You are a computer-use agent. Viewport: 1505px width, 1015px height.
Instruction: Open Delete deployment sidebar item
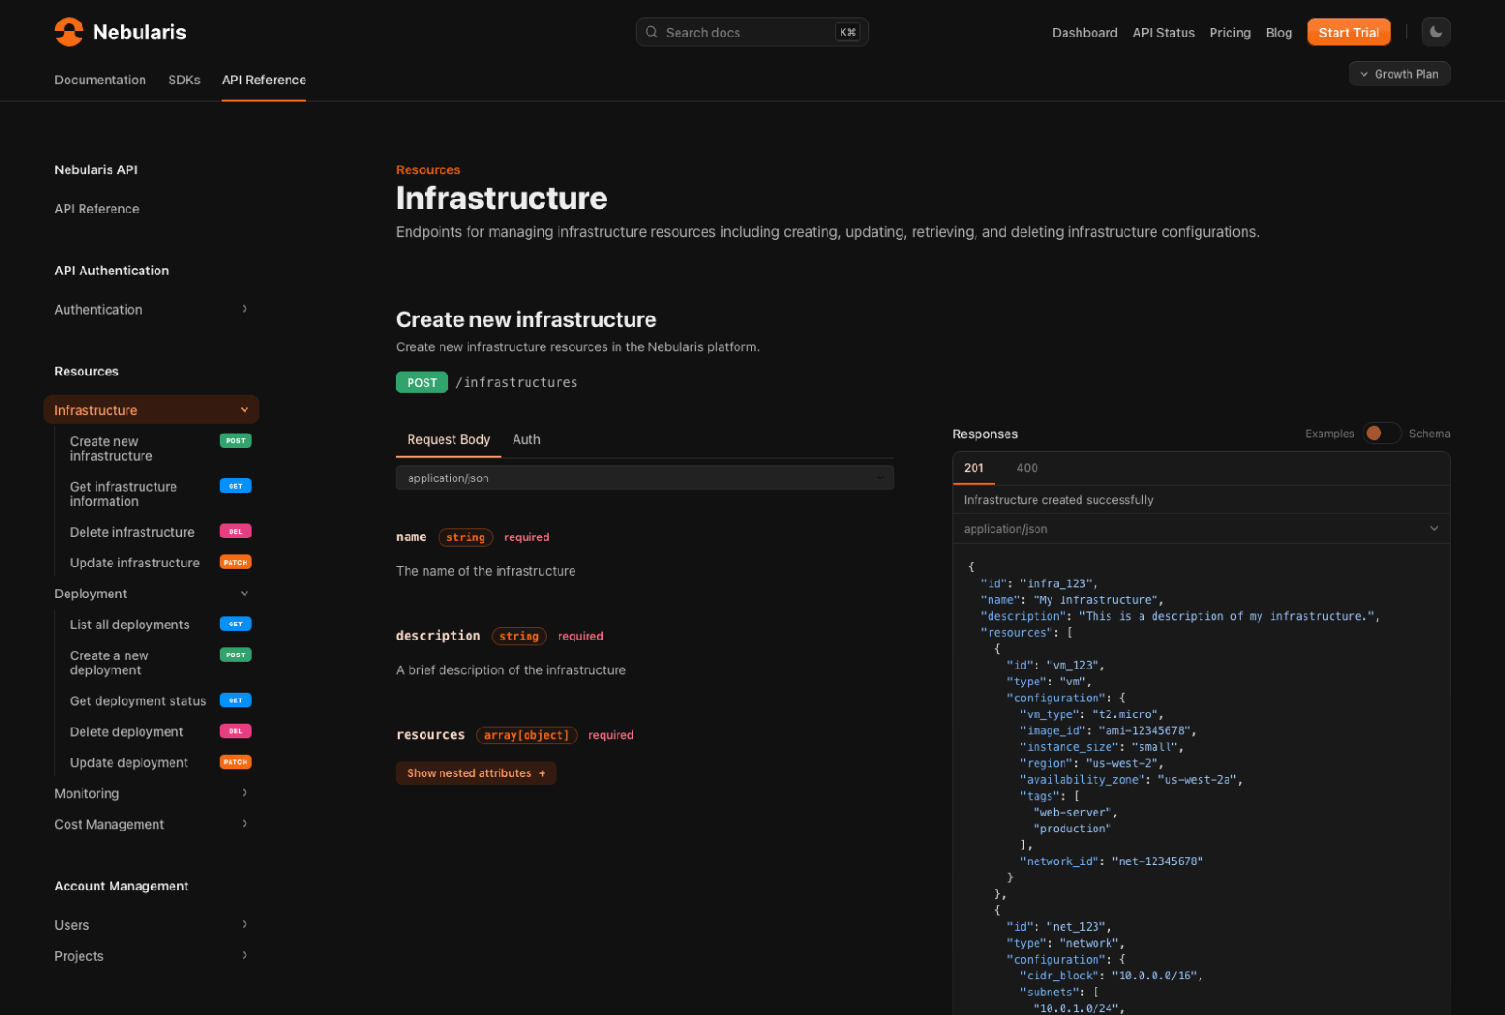tap(127, 731)
